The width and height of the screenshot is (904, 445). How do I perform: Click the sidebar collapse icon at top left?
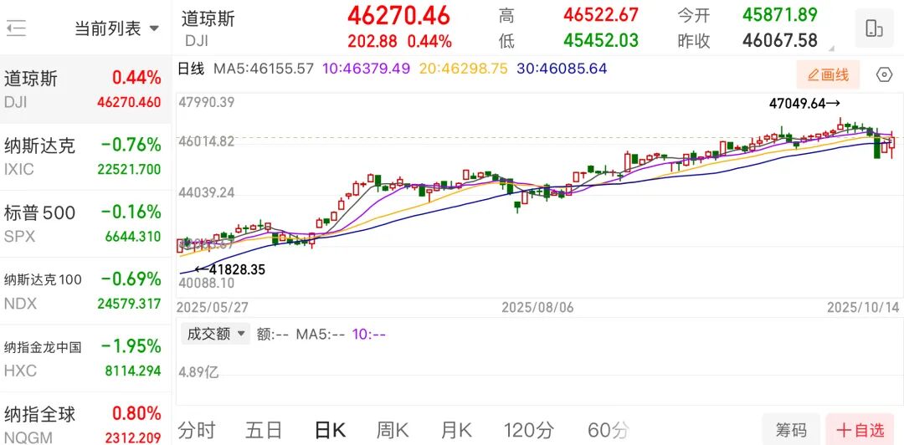click(x=16, y=29)
